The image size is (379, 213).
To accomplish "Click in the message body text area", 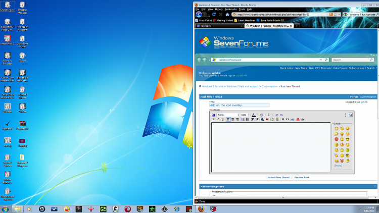I will coord(271,147).
